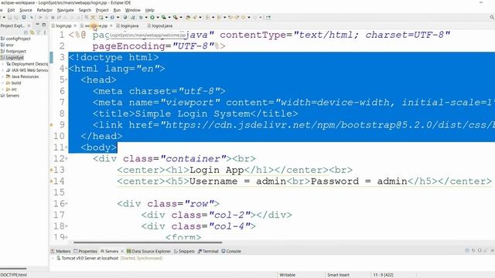Collapse the body fold on line 11
Viewport: 495px width, 278px height.
coord(67,147)
